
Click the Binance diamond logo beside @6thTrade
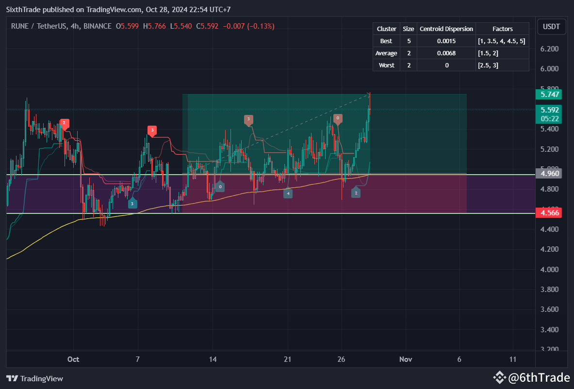click(499, 377)
